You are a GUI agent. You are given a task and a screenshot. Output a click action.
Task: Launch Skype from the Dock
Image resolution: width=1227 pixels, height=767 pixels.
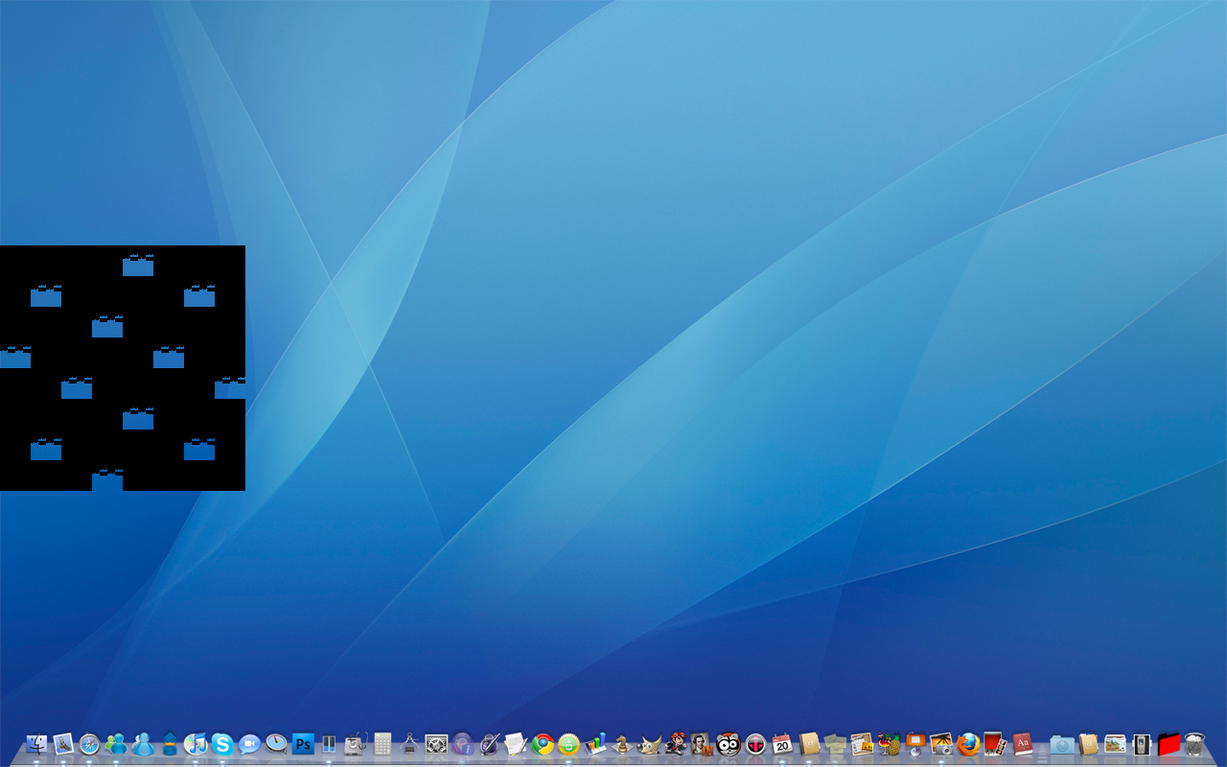click(223, 743)
